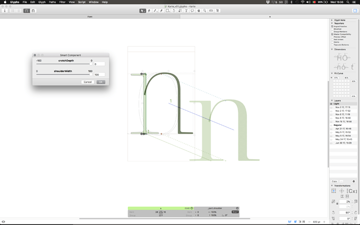
Task: Switch to the dark stem view icon
Action: point(27,11)
